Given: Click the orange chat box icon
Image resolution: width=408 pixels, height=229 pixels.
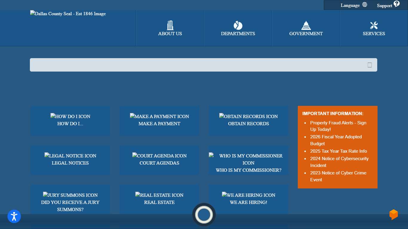Looking at the screenshot, I should tap(393, 214).
